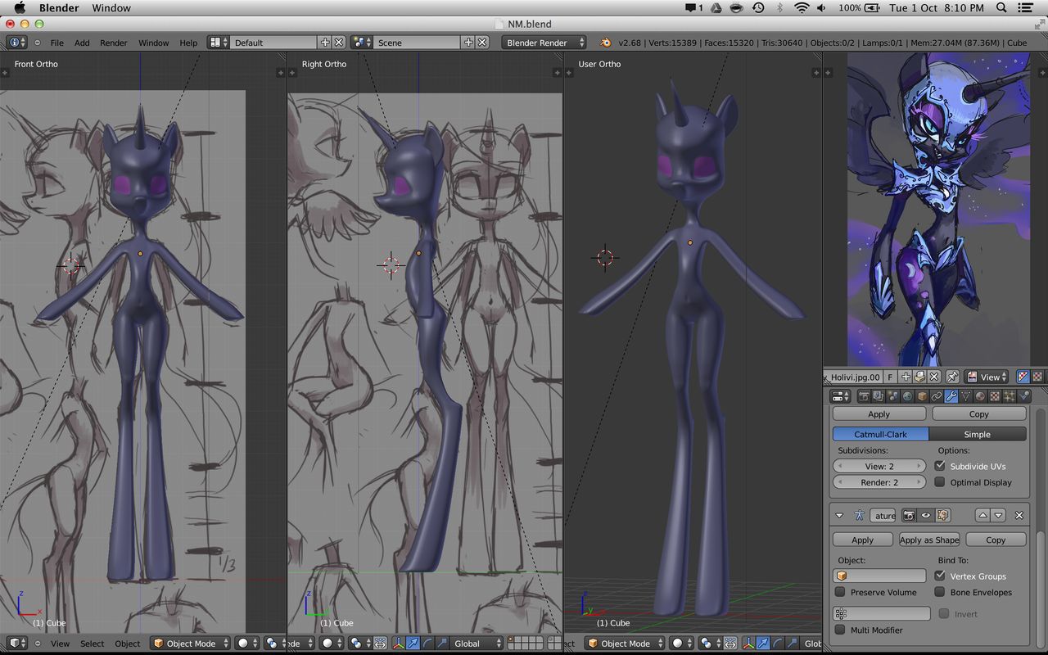Disable the Vertex Groups bind option
This screenshot has width=1048, height=655.
click(x=940, y=576)
